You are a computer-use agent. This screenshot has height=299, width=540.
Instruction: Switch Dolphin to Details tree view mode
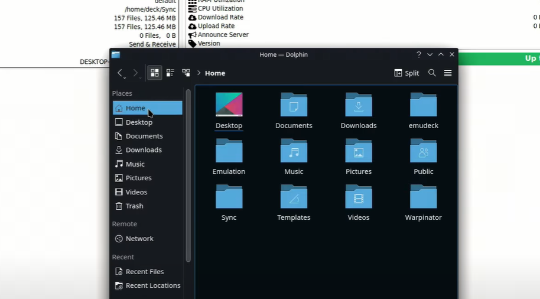186,73
